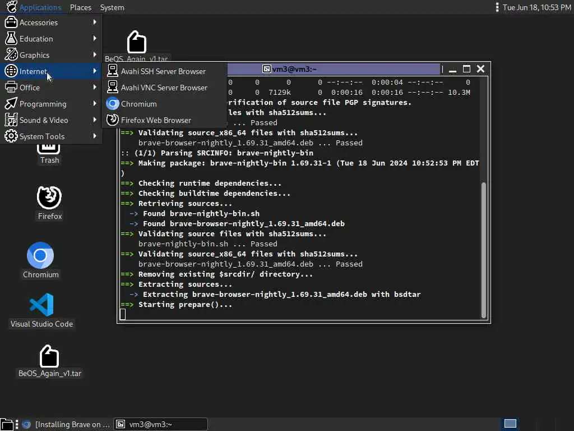Select the Firefox desktop icon

pos(49,203)
